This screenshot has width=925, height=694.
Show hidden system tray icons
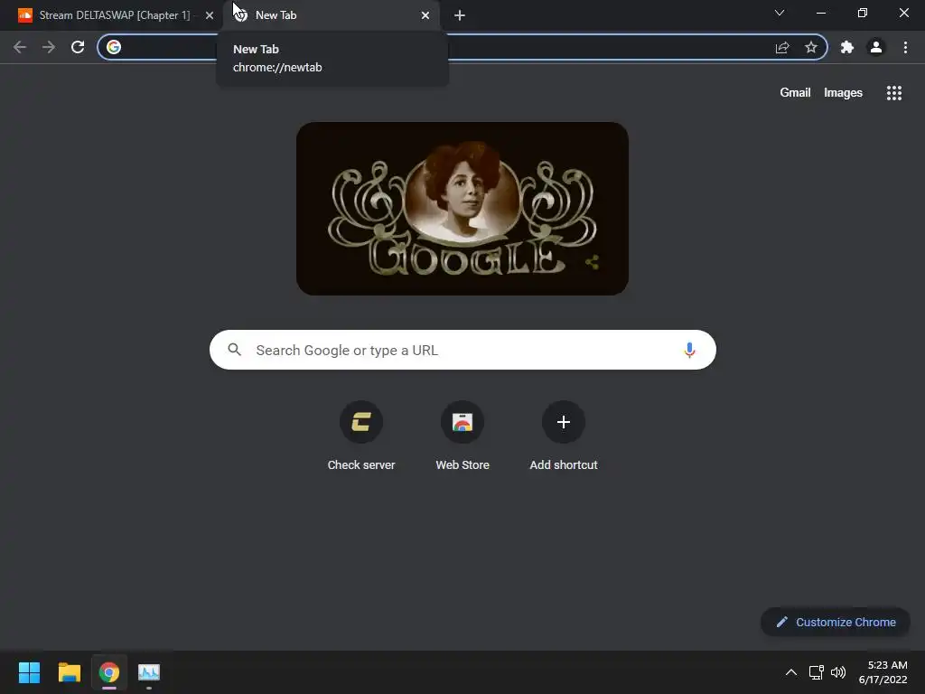coord(791,672)
